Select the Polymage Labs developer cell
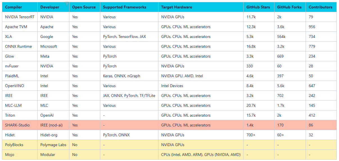 click(53, 145)
